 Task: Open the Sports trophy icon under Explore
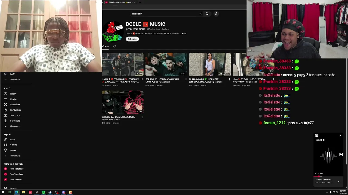[x=5, y=150]
